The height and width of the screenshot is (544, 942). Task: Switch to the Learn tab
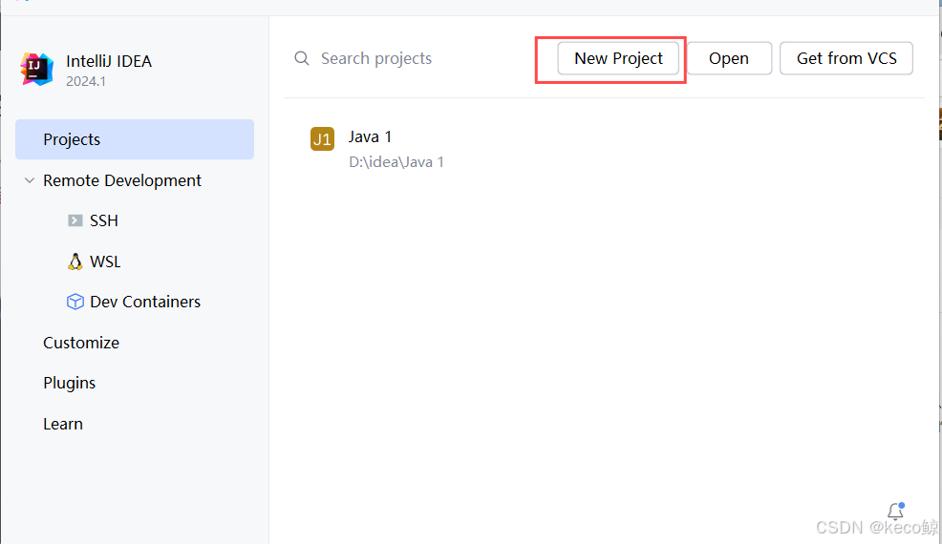click(63, 424)
